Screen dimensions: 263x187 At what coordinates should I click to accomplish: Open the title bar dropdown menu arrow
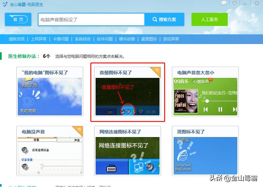coord(234,3)
